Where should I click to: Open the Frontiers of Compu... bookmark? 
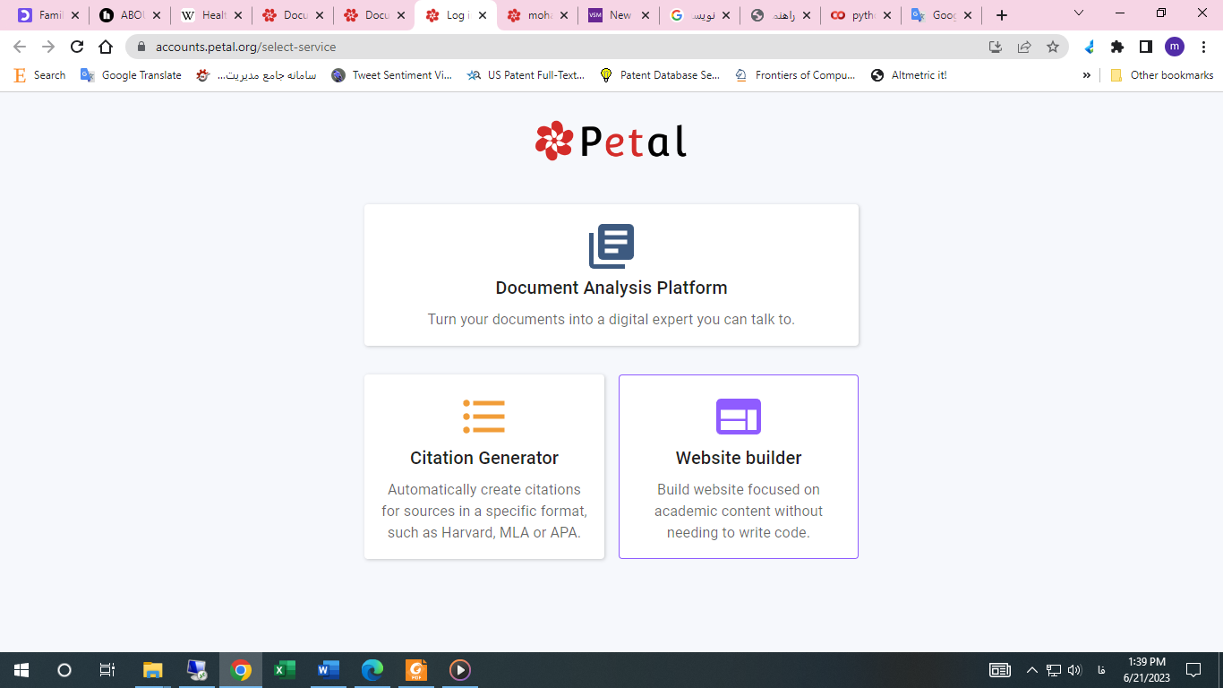click(x=795, y=75)
